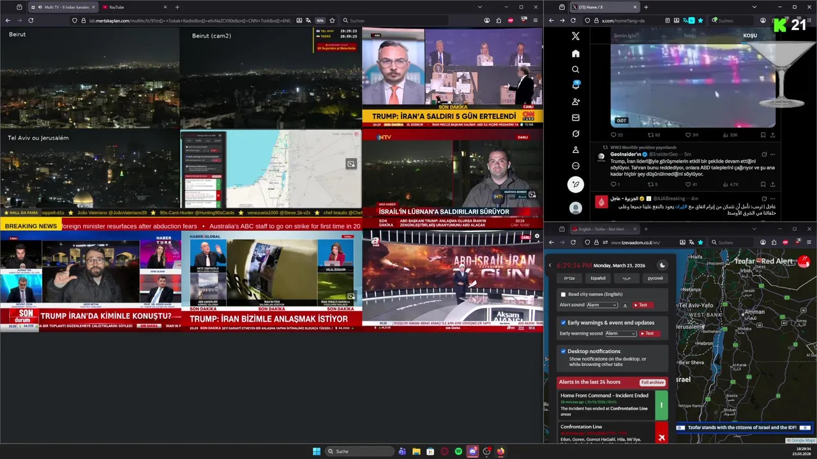Click the Windows Start button

[317, 451]
